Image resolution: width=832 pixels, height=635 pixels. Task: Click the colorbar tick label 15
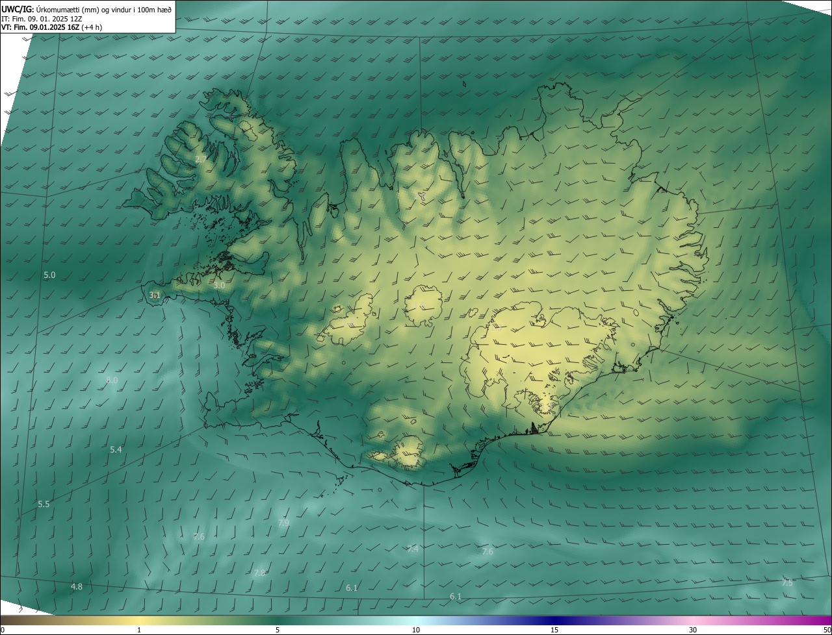click(554, 630)
